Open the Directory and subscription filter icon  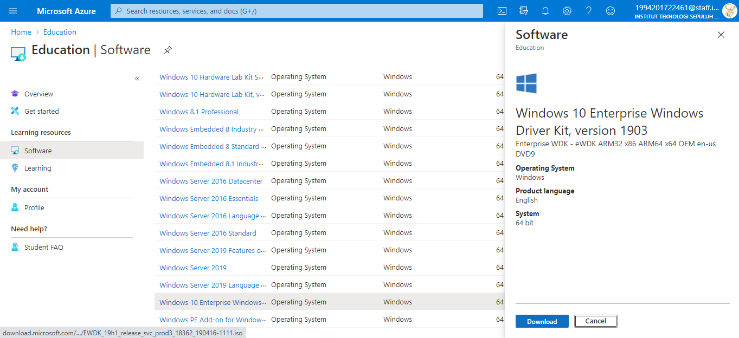(524, 11)
